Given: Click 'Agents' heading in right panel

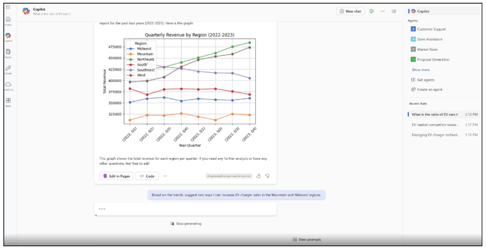Looking at the screenshot, I should click(413, 21).
